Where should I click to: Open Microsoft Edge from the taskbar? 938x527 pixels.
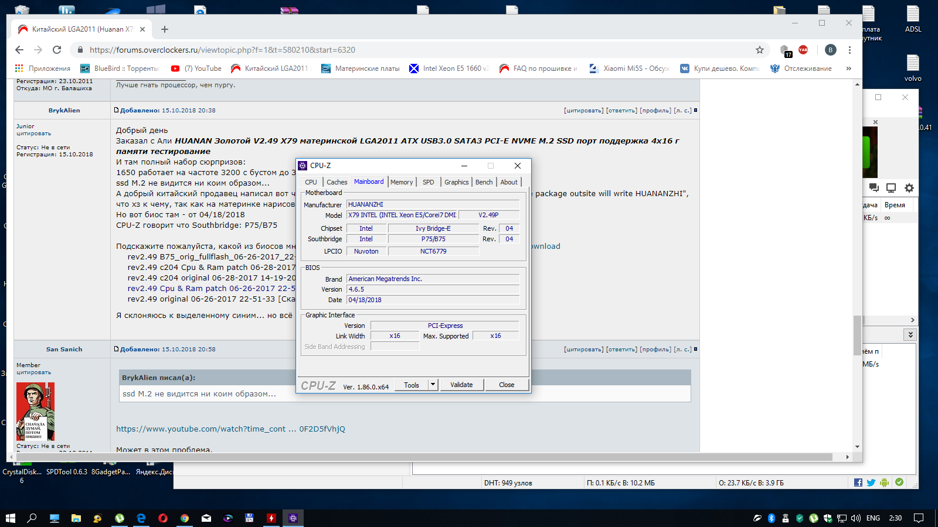click(141, 518)
